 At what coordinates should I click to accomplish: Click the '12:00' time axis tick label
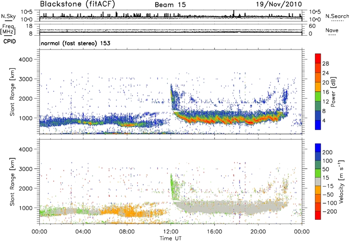pos(171,232)
